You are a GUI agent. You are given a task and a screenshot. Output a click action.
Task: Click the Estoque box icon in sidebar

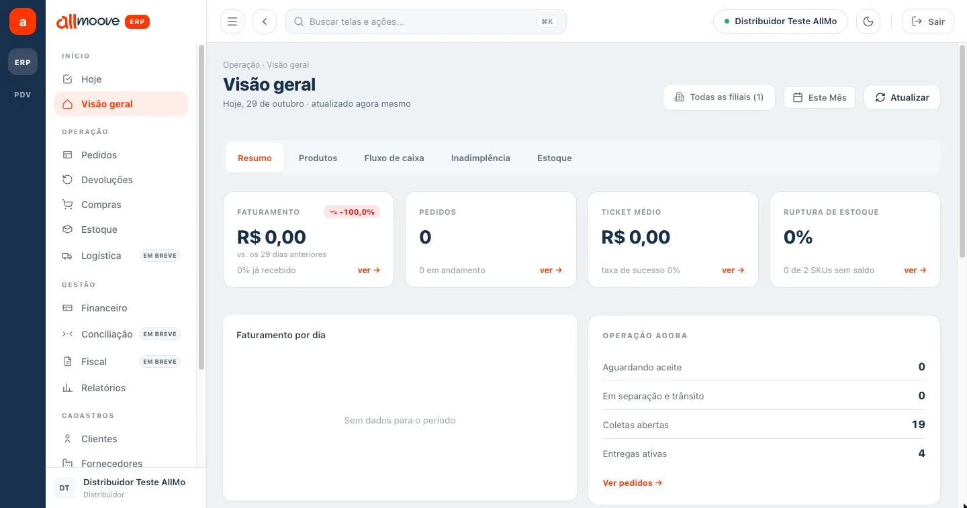[x=67, y=230]
